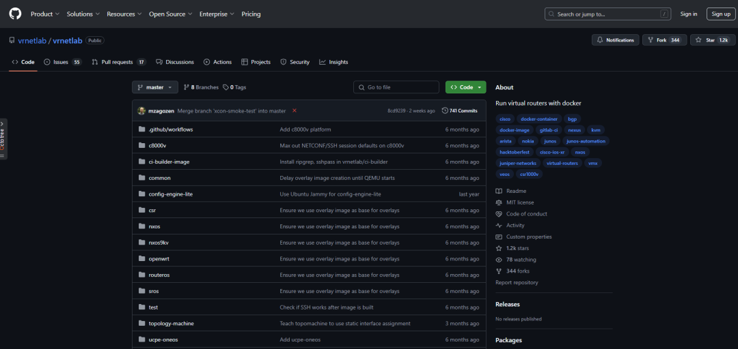
Task: Switch to the Issues tab
Action: (x=63, y=62)
